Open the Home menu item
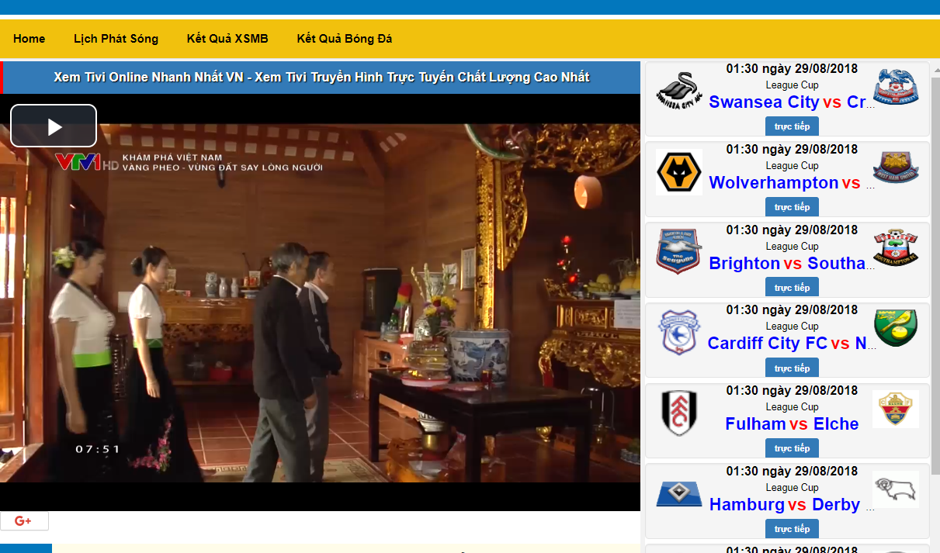Screen dimensions: 940x553 29,39
